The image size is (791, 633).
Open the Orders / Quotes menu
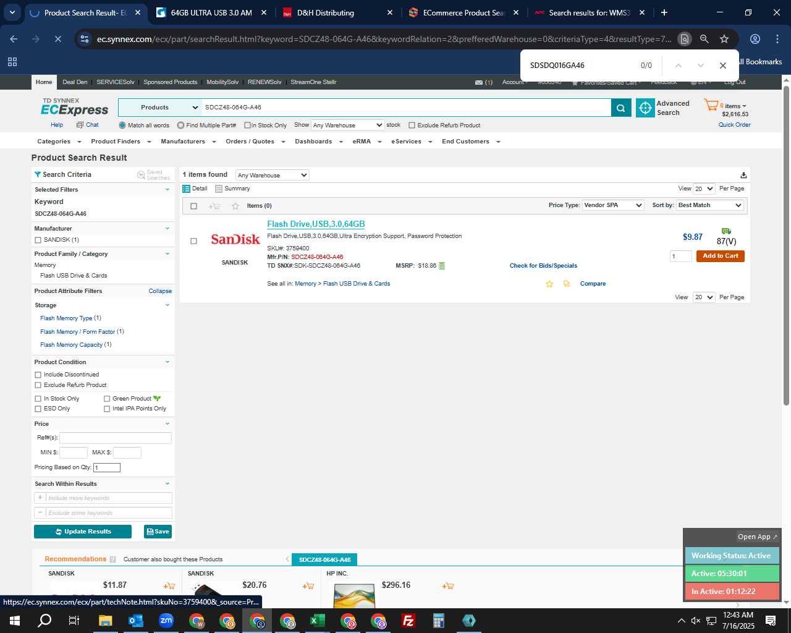click(x=255, y=142)
